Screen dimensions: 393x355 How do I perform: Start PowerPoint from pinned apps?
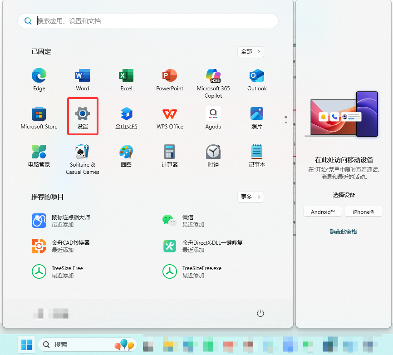170,80
